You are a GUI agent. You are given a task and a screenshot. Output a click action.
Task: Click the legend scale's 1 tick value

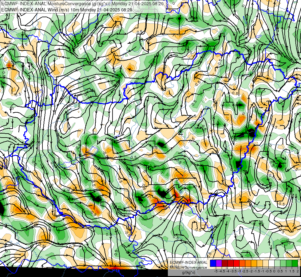click(286, 271)
